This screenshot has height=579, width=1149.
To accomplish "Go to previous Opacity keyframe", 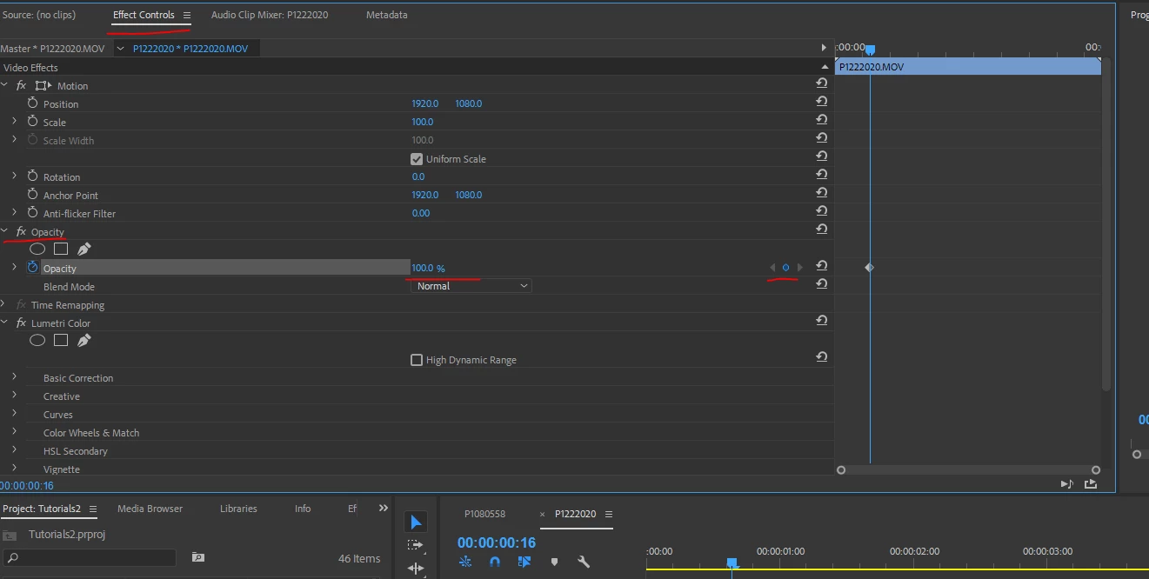I will coord(772,268).
